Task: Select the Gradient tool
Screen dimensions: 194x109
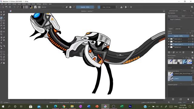Action: [1, 38]
